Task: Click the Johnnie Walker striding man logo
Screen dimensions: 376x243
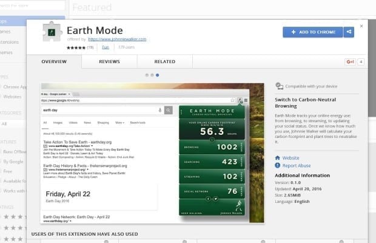Action: pyautogui.click(x=238, y=206)
